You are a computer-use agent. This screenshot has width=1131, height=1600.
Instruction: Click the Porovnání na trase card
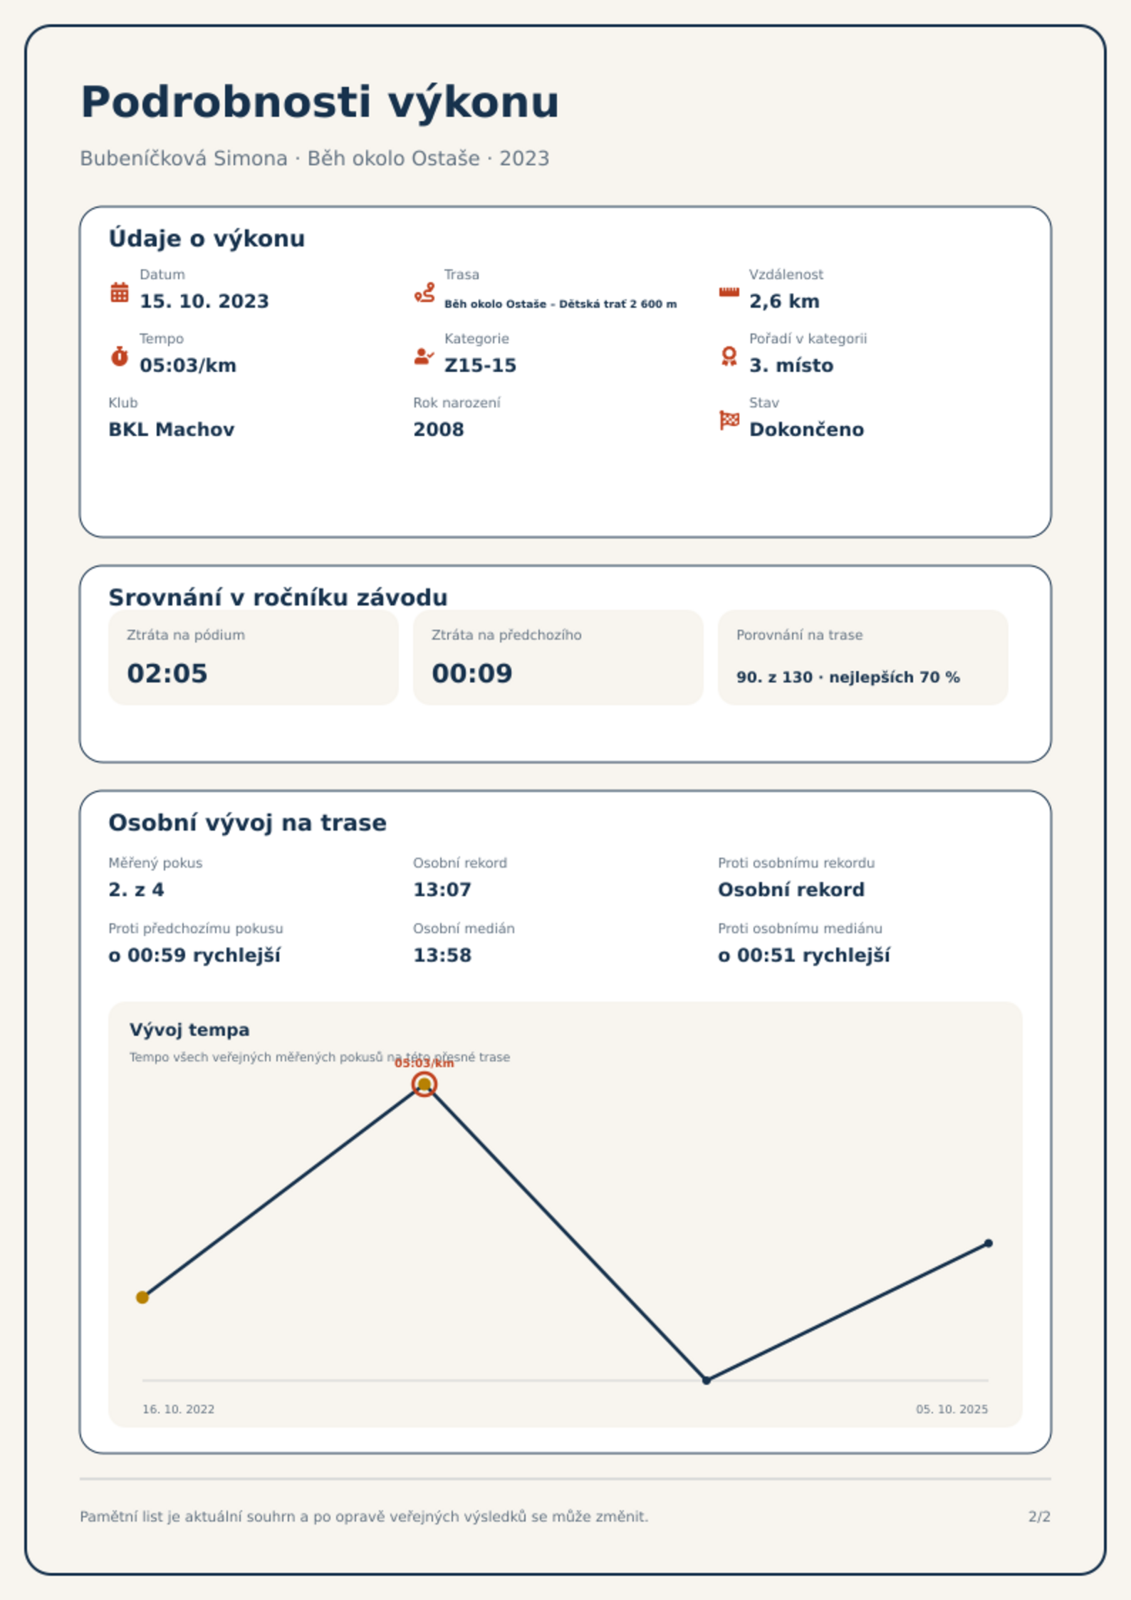pyautogui.click(x=863, y=658)
